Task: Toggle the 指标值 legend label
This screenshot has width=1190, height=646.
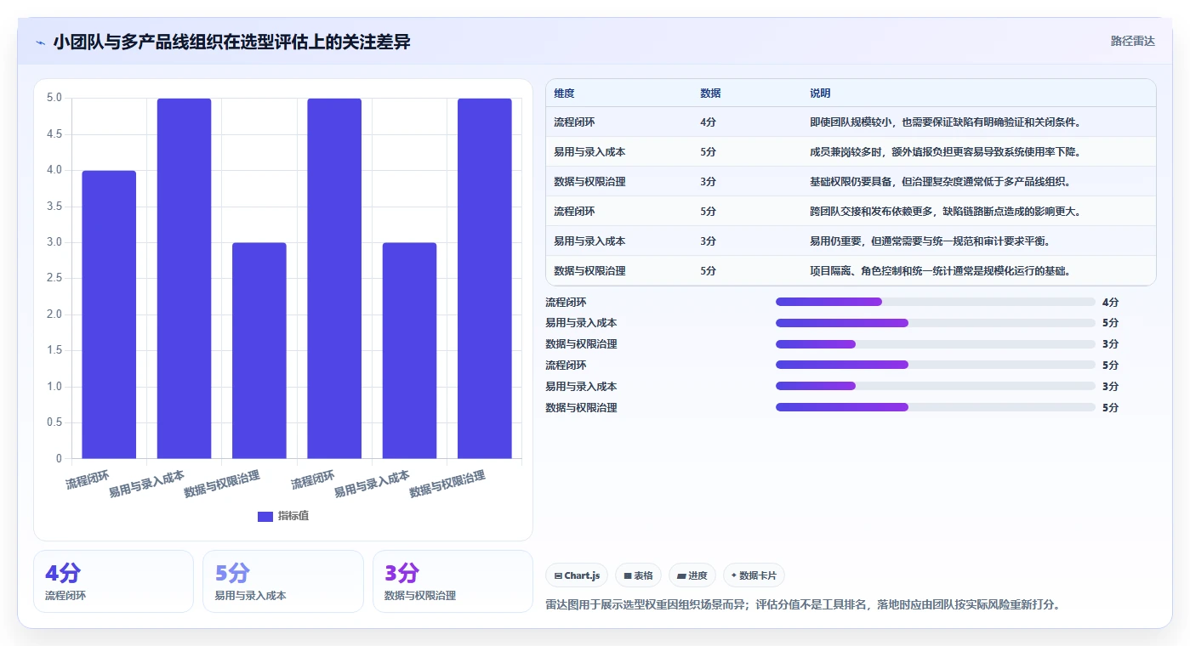Action: 293,516
